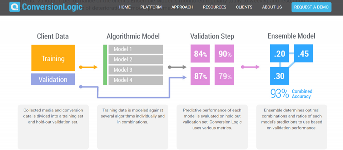Click the 90% validation tile
This screenshot has width=343, height=150.
(x=224, y=54)
